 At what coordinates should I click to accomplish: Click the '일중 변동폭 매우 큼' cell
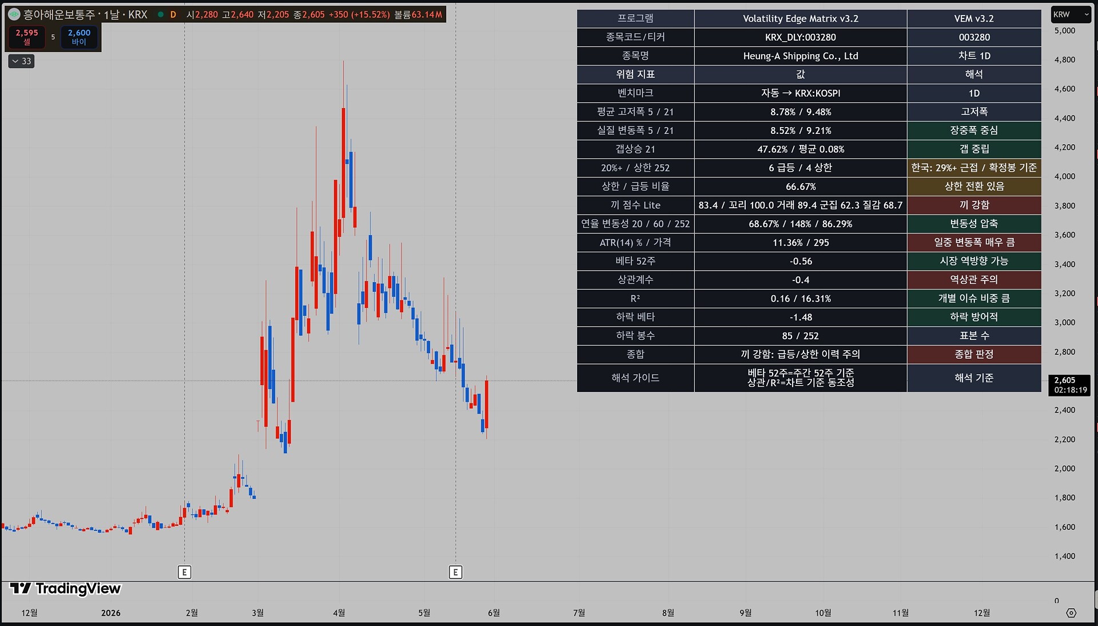(x=974, y=243)
